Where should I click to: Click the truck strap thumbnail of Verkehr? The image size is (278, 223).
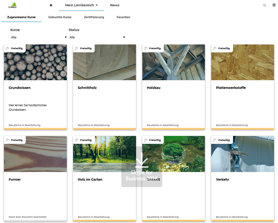[x=243, y=154]
